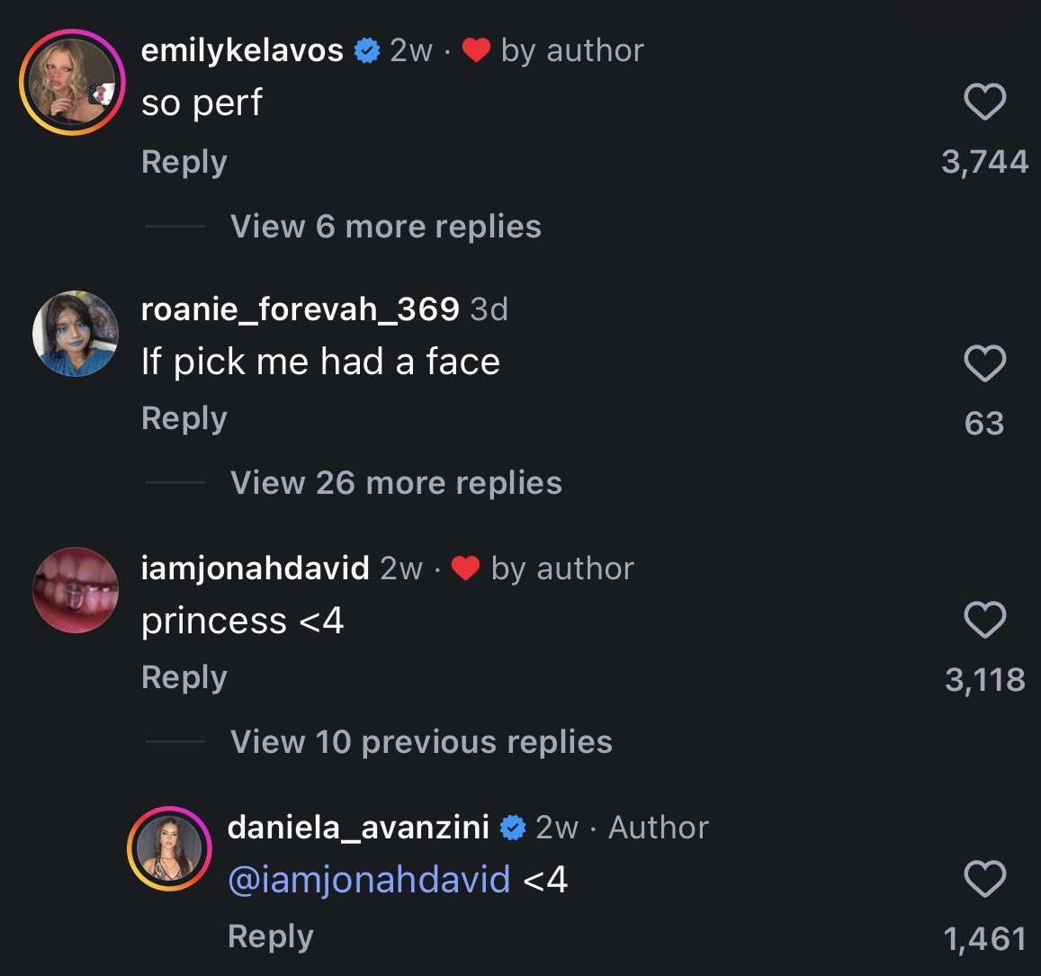View the 3,744 likes count
The width and height of the screenshot is (1041, 976).
point(984,162)
